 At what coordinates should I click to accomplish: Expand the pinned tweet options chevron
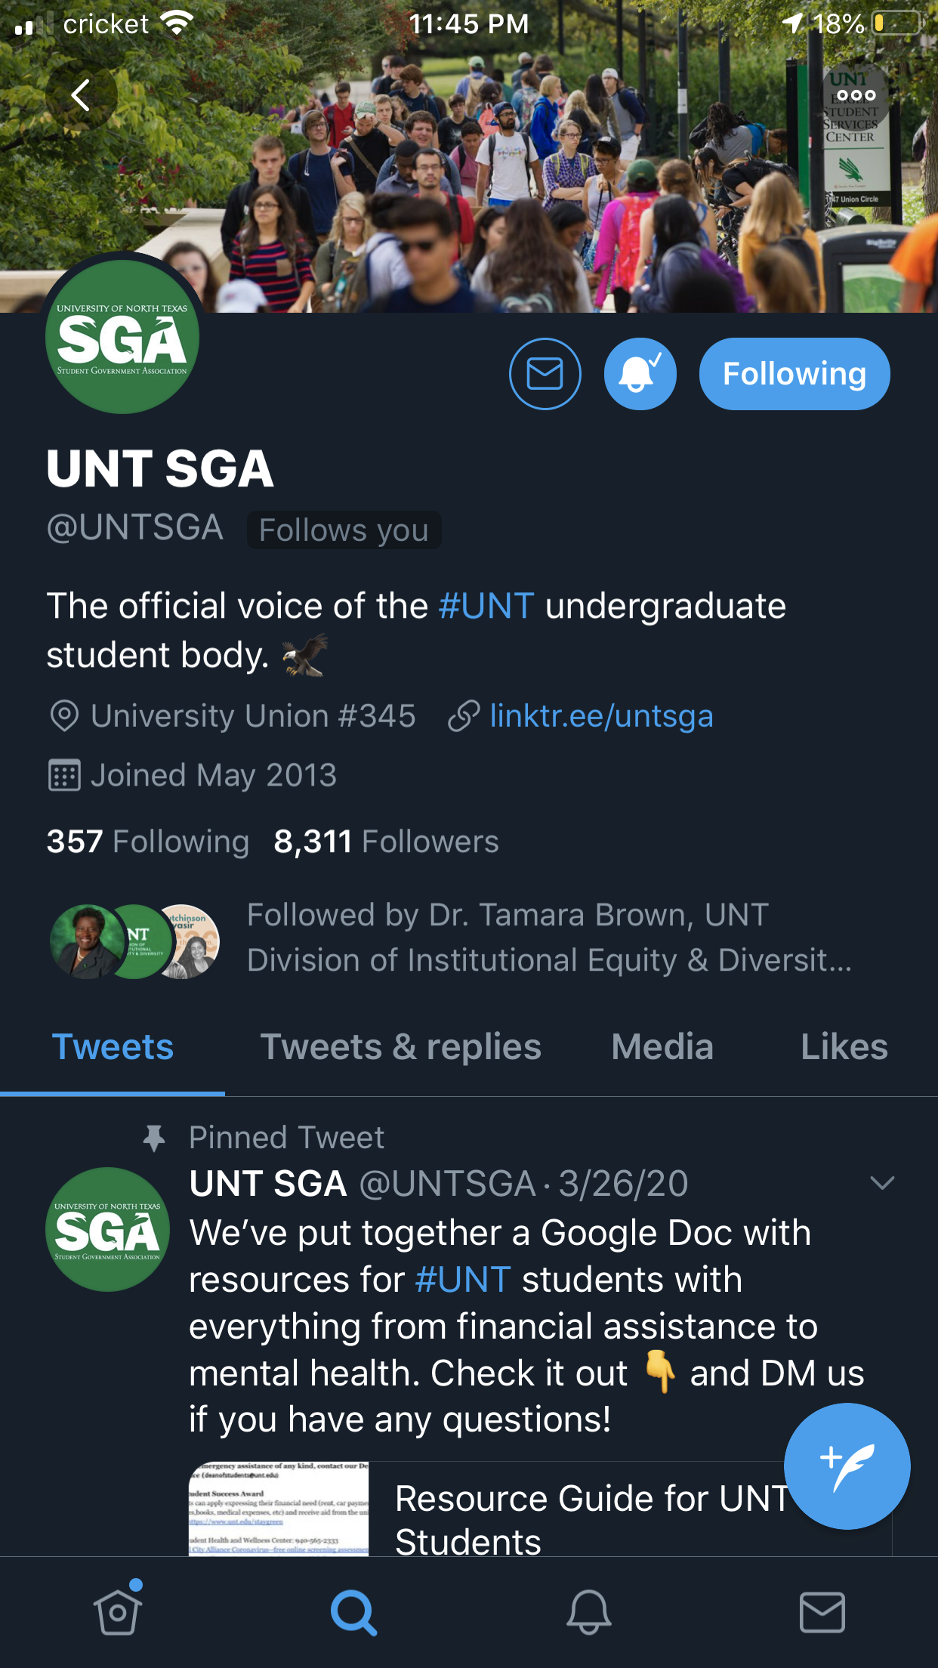coord(881,1183)
